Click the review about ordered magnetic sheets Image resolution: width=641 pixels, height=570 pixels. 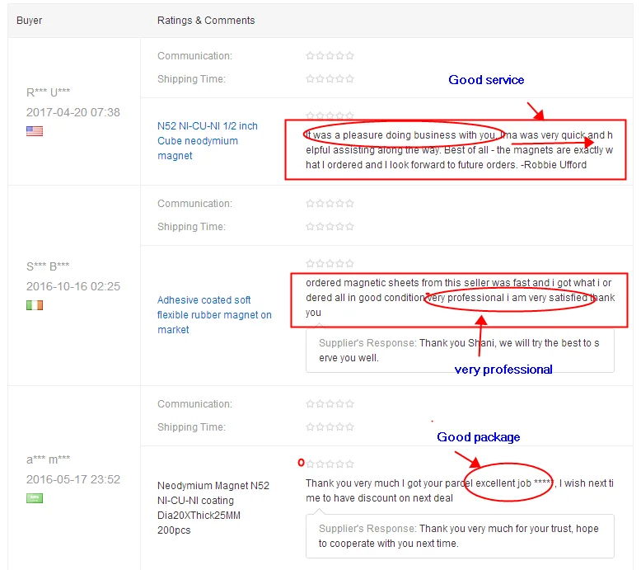click(461, 298)
